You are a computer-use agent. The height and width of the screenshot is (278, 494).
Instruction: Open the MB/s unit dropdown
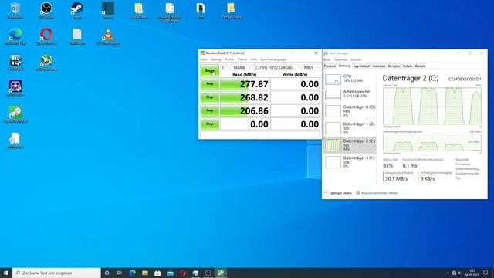pyautogui.click(x=310, y=67)
